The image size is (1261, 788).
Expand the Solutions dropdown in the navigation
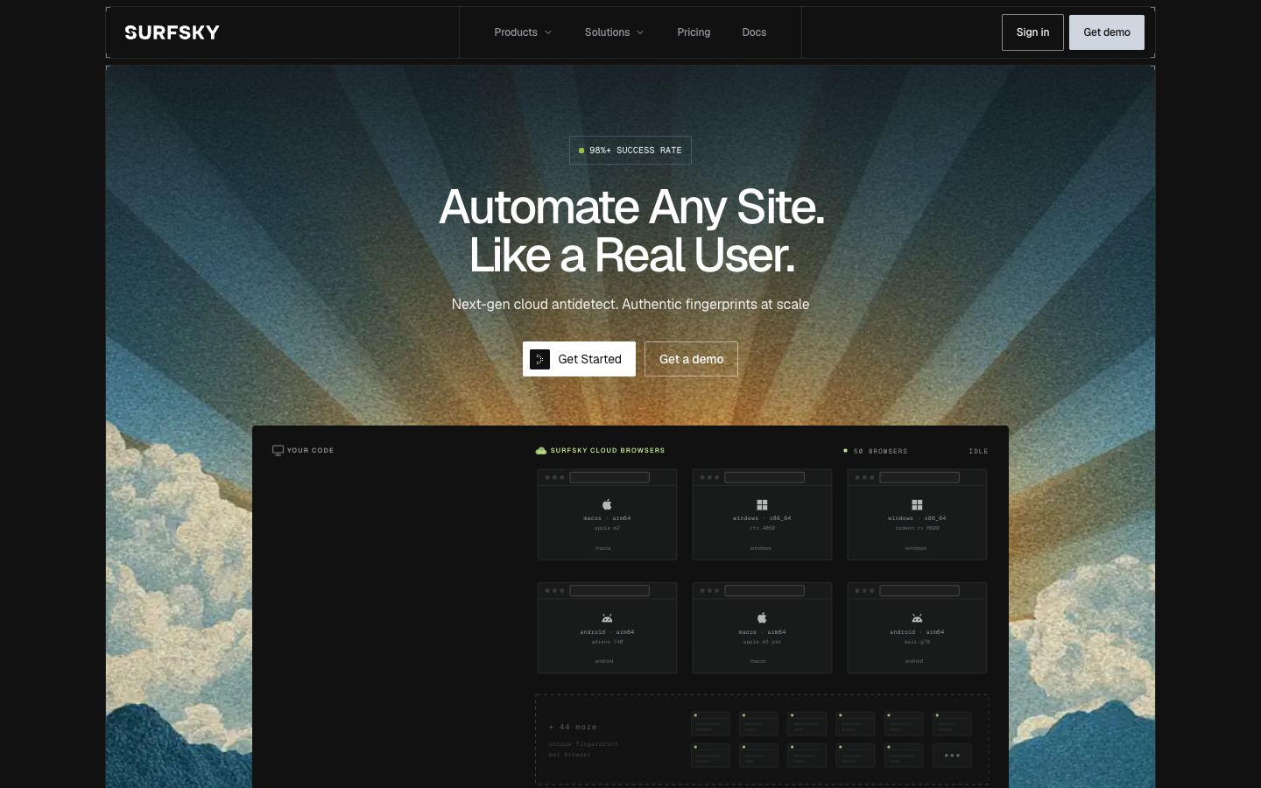tap(614, 32)
